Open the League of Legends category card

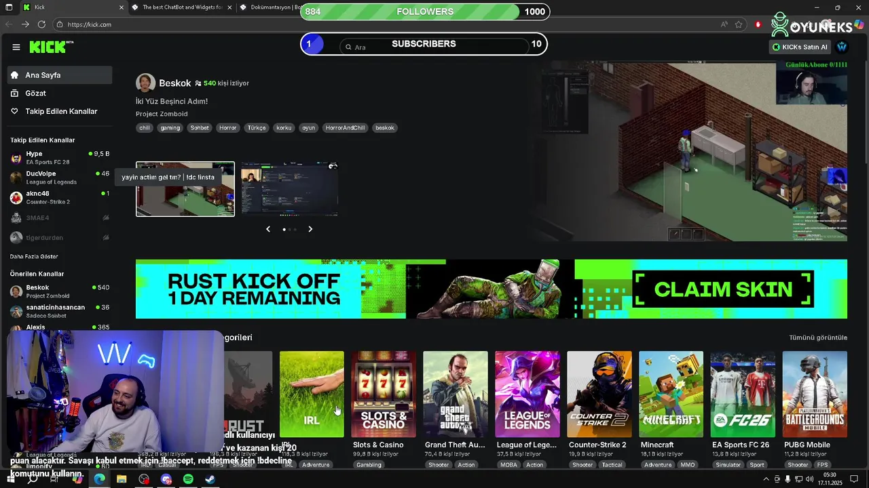[528, 394]
